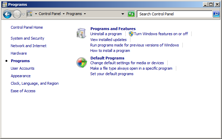The image size is (222, 139).
Task: Open the Appearance category
Action: tap(21, 76)
